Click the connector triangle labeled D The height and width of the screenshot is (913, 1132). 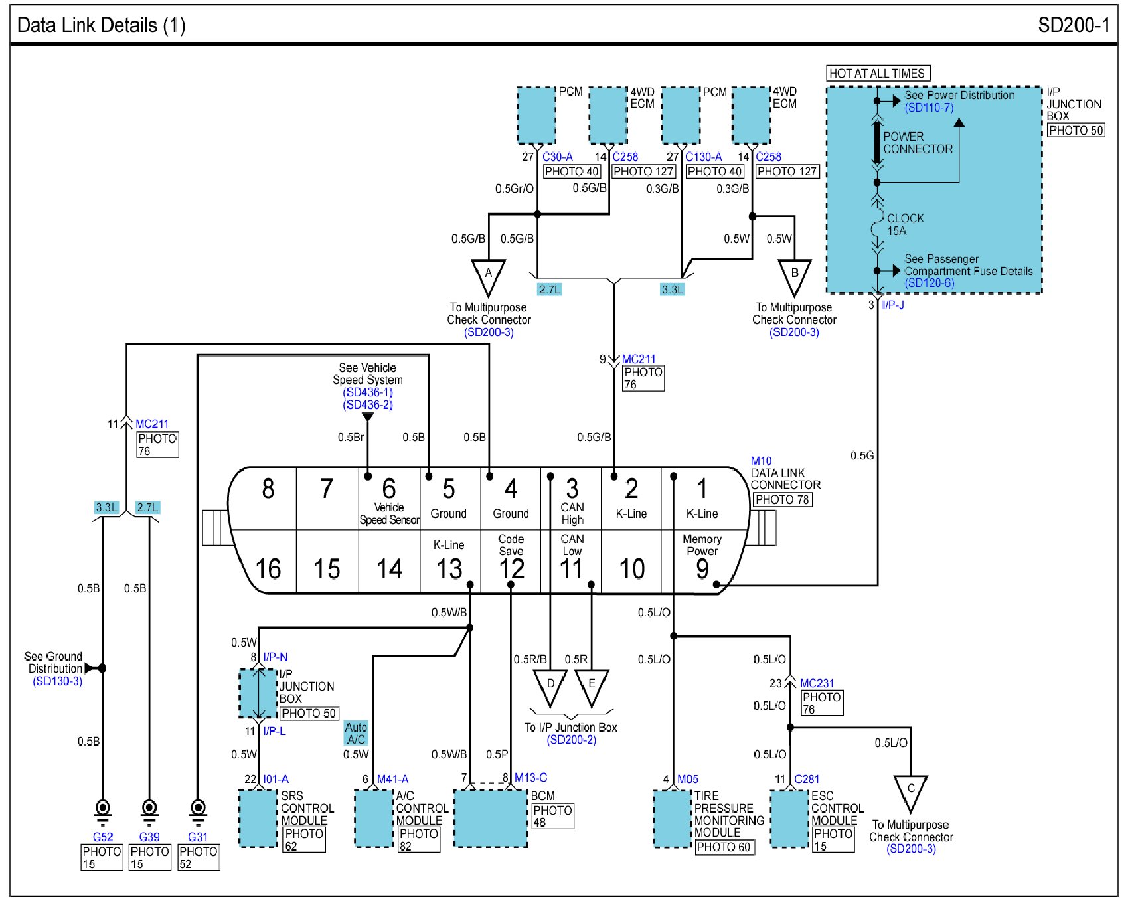550,687
